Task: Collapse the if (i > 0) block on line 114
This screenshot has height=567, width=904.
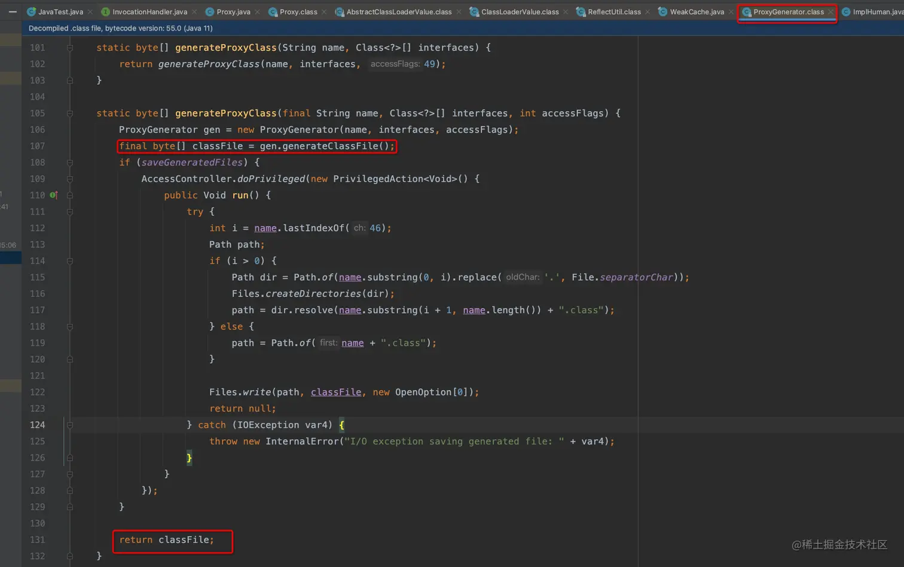Action: (x=70, y=260)
